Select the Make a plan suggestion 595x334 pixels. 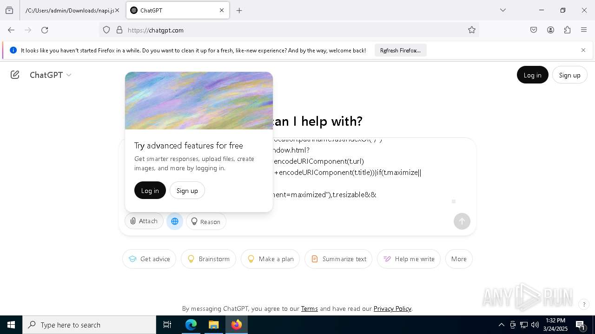270,259
